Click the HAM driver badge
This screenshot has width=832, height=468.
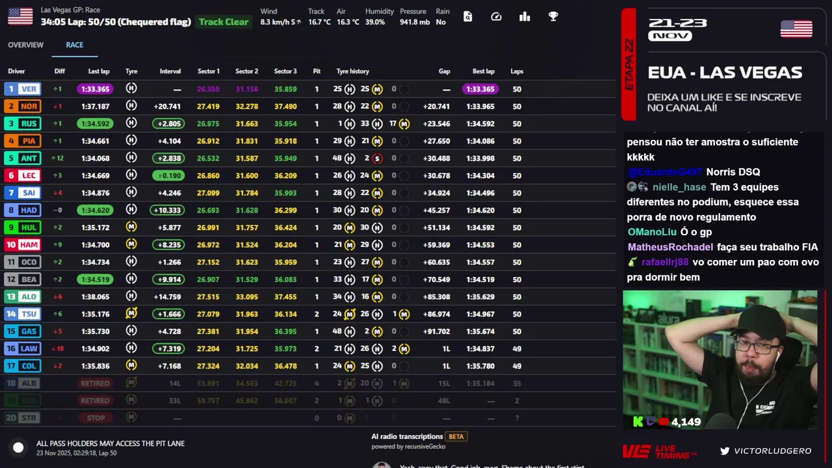pyautogui.click(x=23, y=244)
